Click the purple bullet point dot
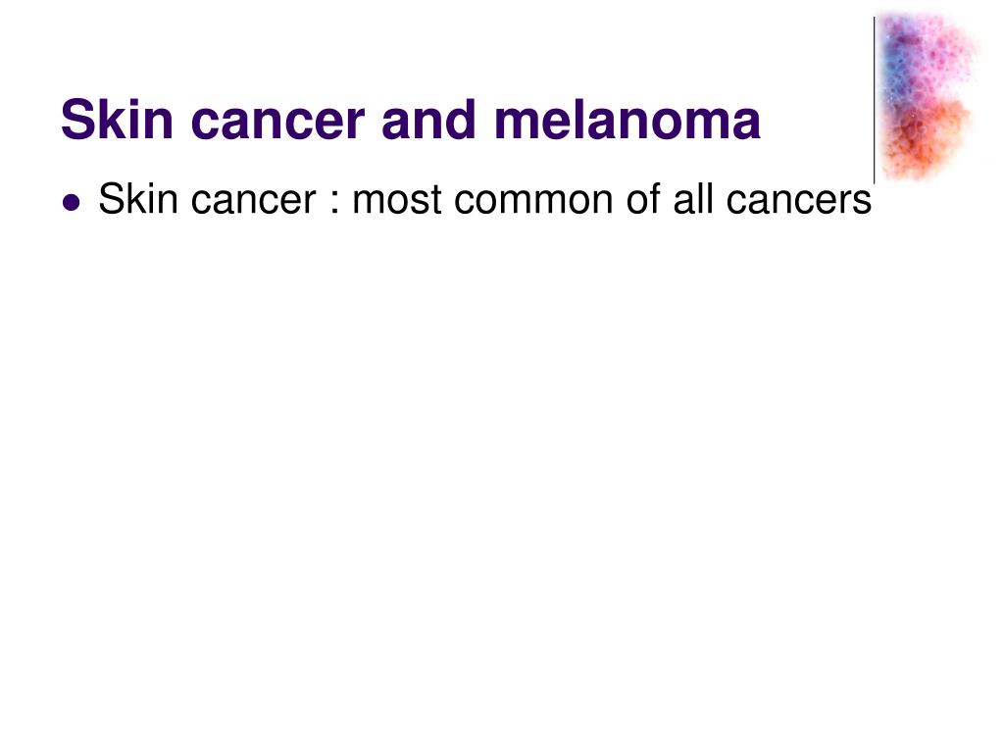This screenshot has width=1004, height=753. click(x=72, y=202)
